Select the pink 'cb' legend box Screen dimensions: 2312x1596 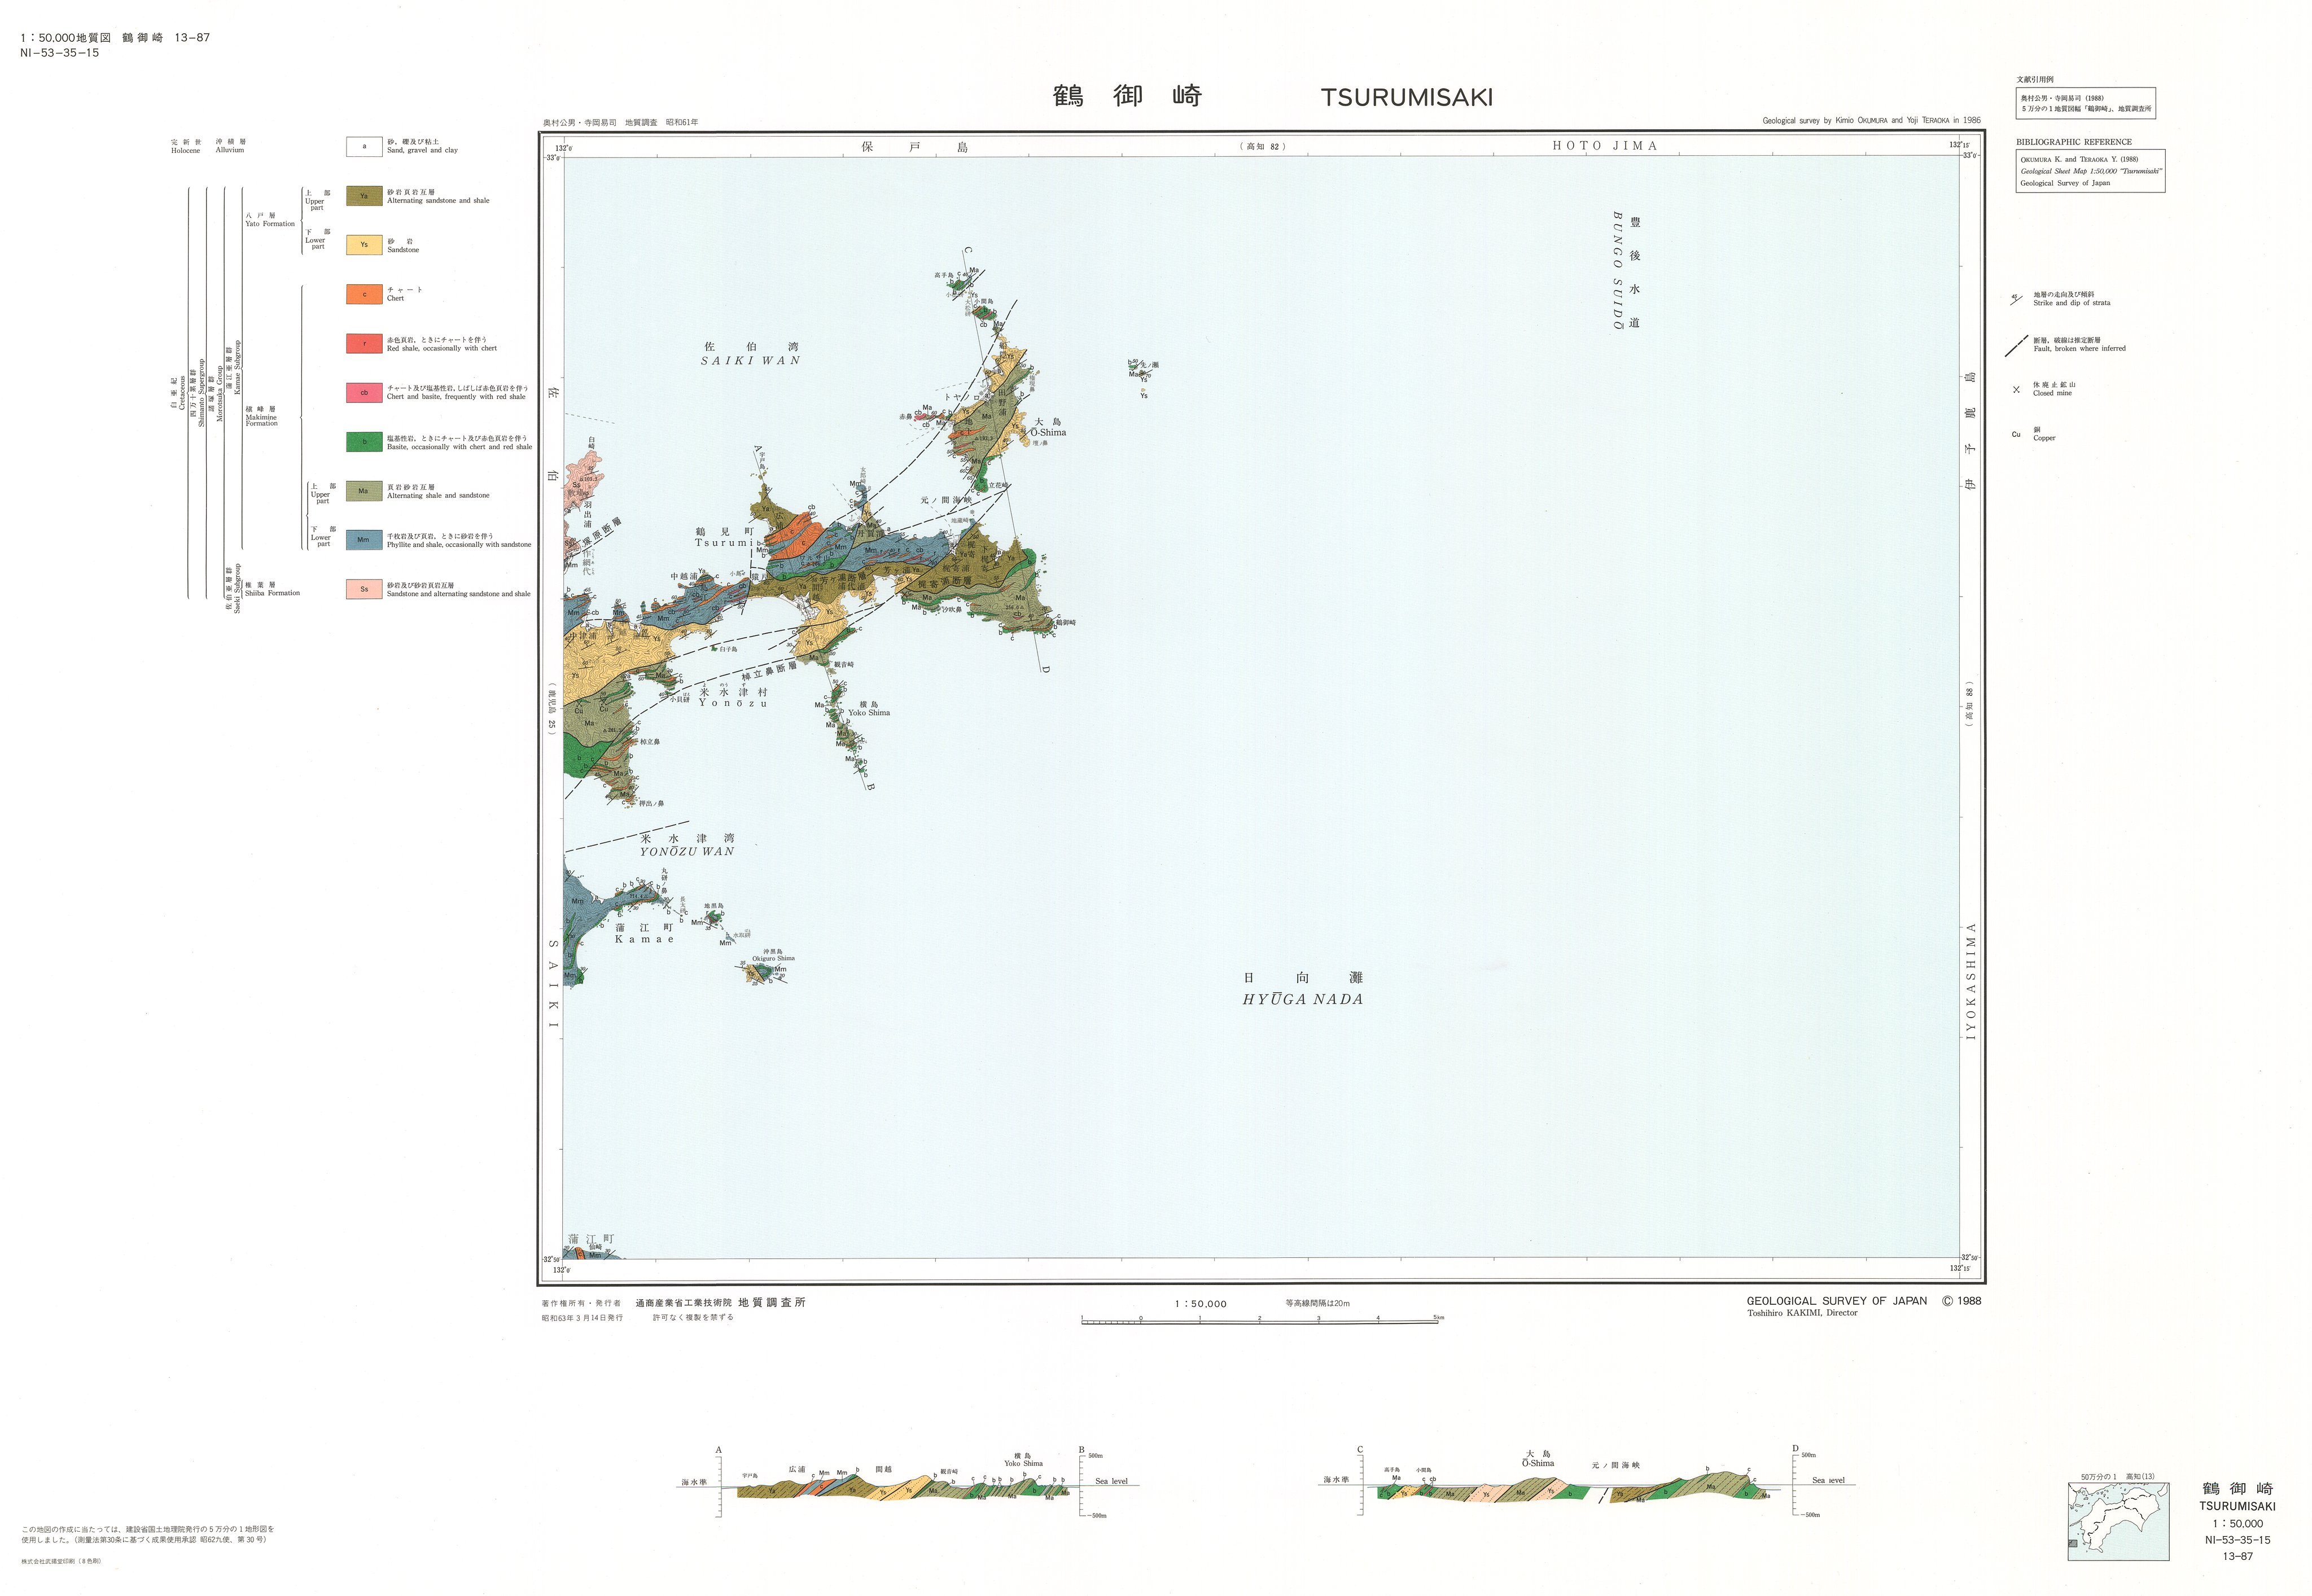click(x=364, y=392)
